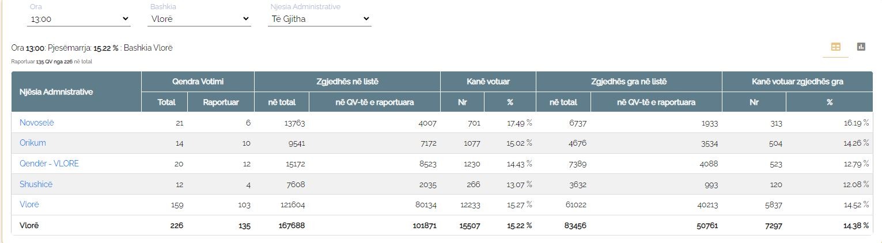
Task: Click the Kanë votuar zgjedhës gra header
Action: click(797, 82)
